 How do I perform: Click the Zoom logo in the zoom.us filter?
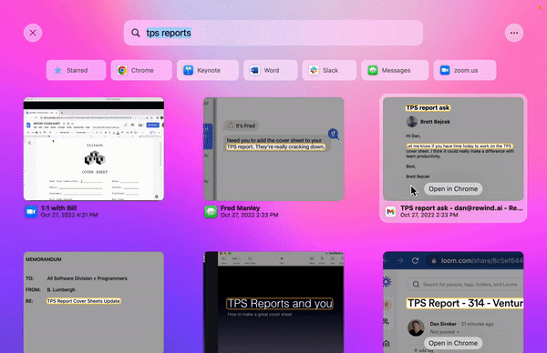click(445, 70)
